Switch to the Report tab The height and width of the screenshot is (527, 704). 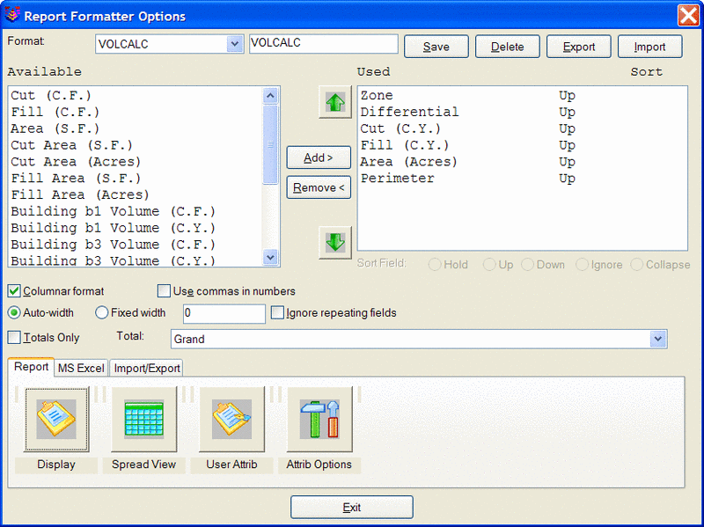pos(31,367)
